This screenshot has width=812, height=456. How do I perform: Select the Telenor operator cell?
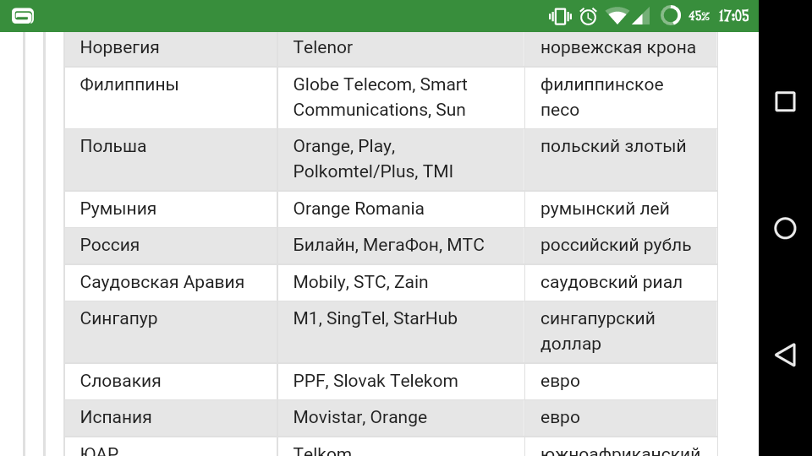[x=401, y=48]
